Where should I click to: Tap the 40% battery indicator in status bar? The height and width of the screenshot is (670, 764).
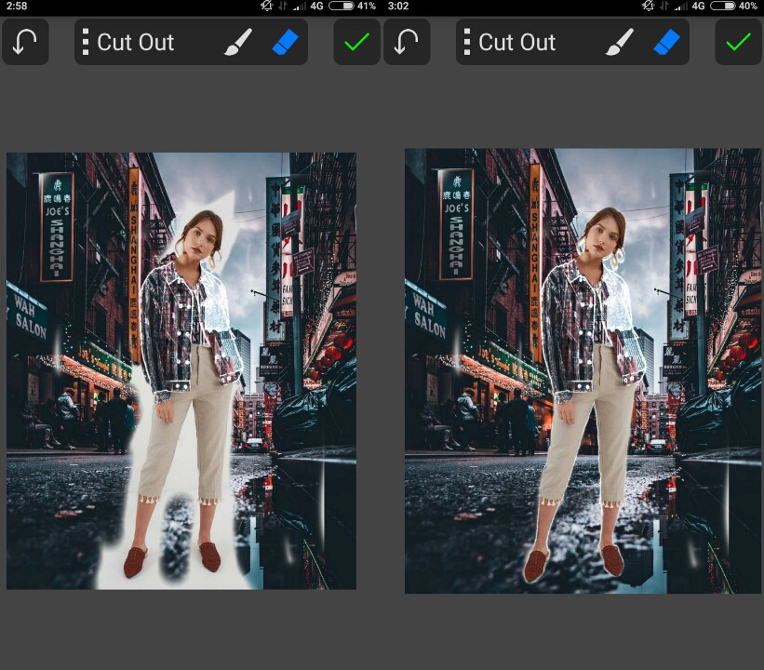click(x=735, y=6)
